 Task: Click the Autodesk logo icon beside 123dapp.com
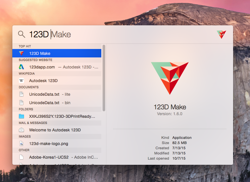click(21, 67)
